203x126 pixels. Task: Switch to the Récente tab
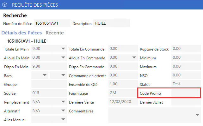point(55,33)
